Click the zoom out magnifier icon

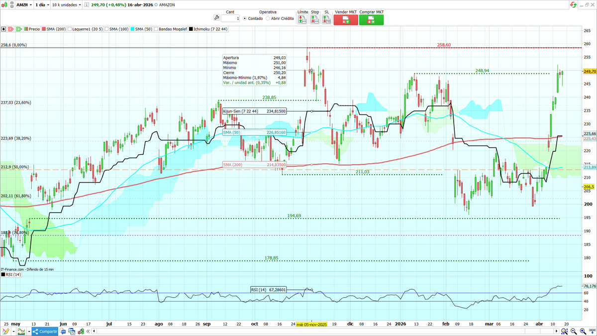click(574, 332)
